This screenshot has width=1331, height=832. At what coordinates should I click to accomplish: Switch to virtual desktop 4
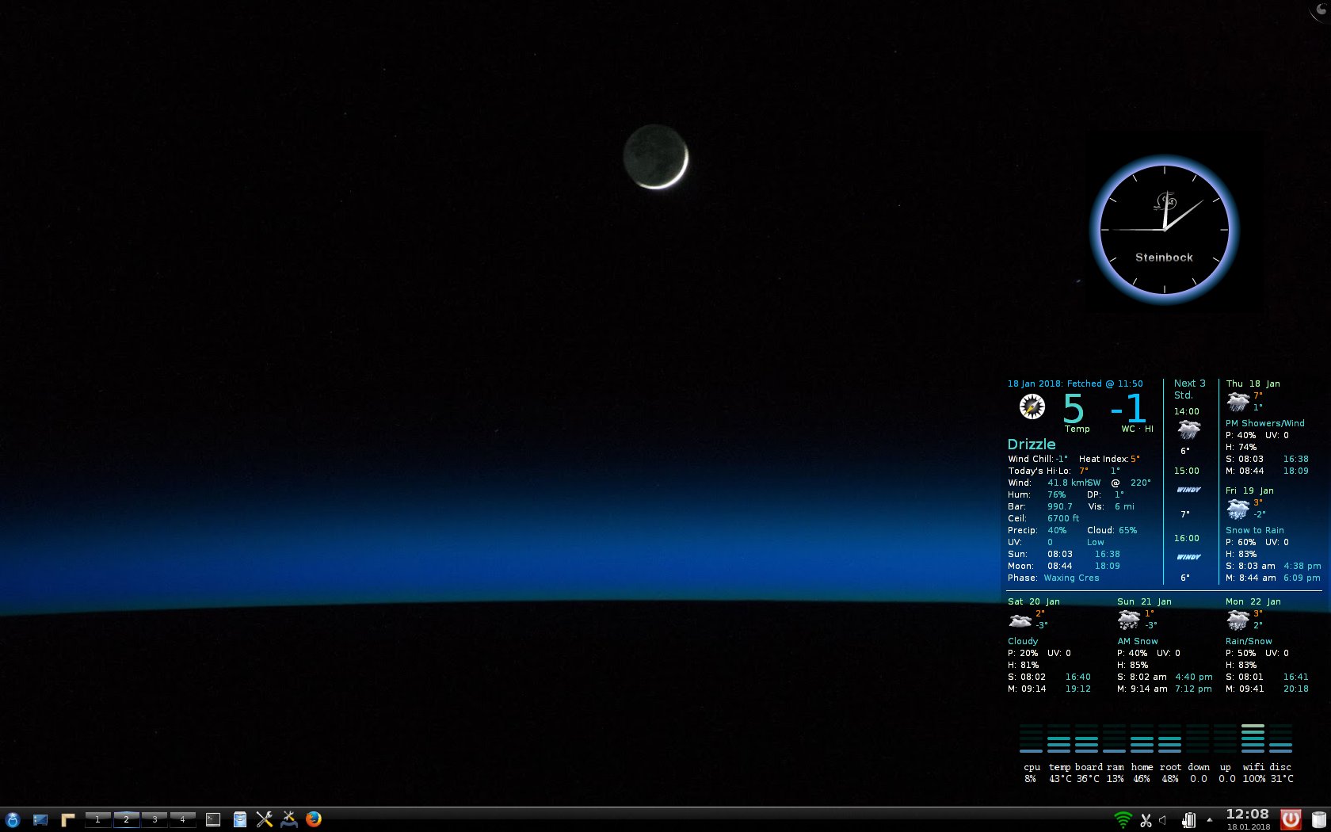tap(182, 819)
